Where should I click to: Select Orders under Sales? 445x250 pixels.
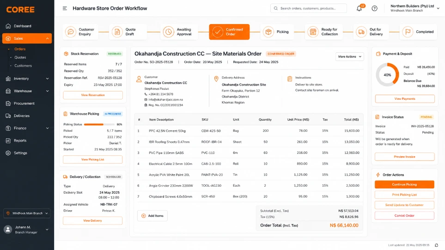[x=20, y=49]
